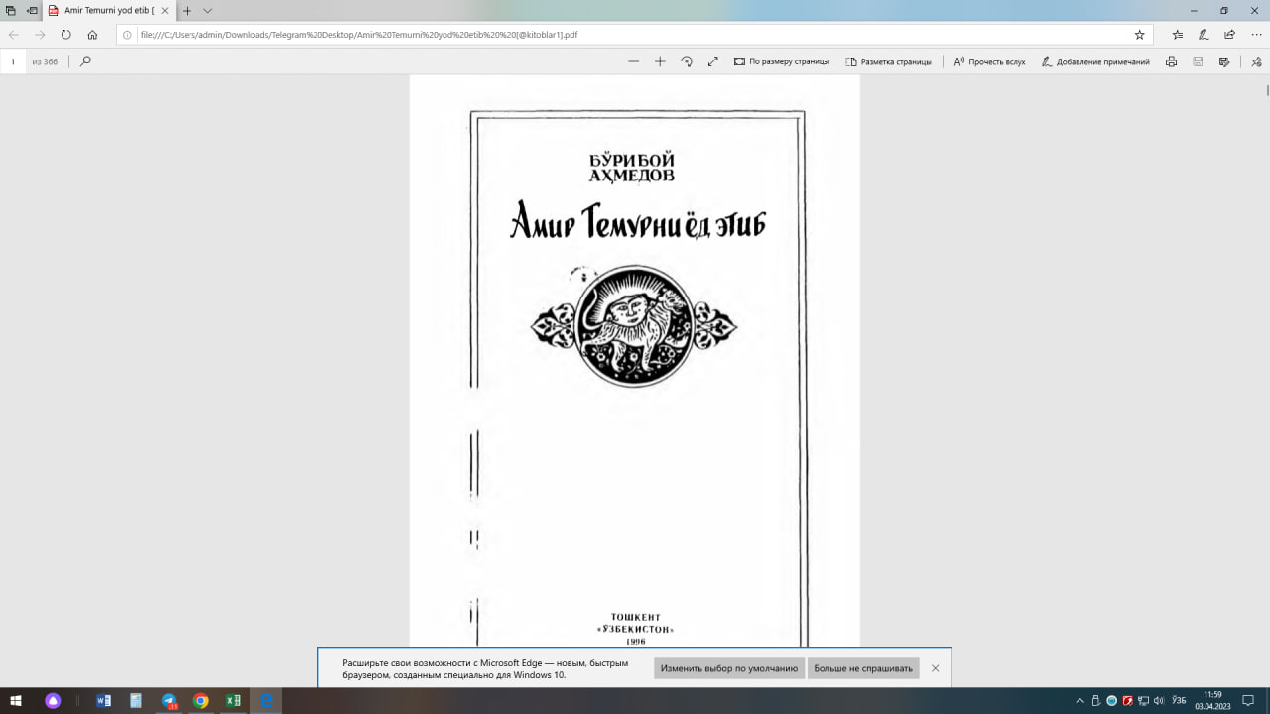Open the clock showing 11:59
Viewport: 1270px width, 714px height.
click(1212, 700)
